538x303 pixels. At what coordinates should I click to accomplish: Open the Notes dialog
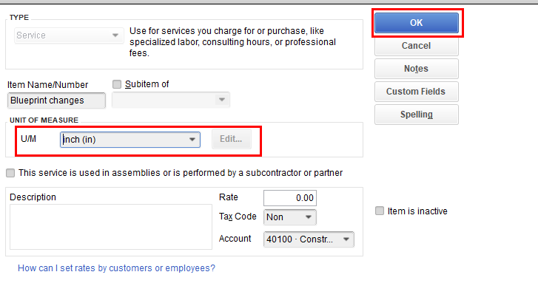(x=416, y=69)
